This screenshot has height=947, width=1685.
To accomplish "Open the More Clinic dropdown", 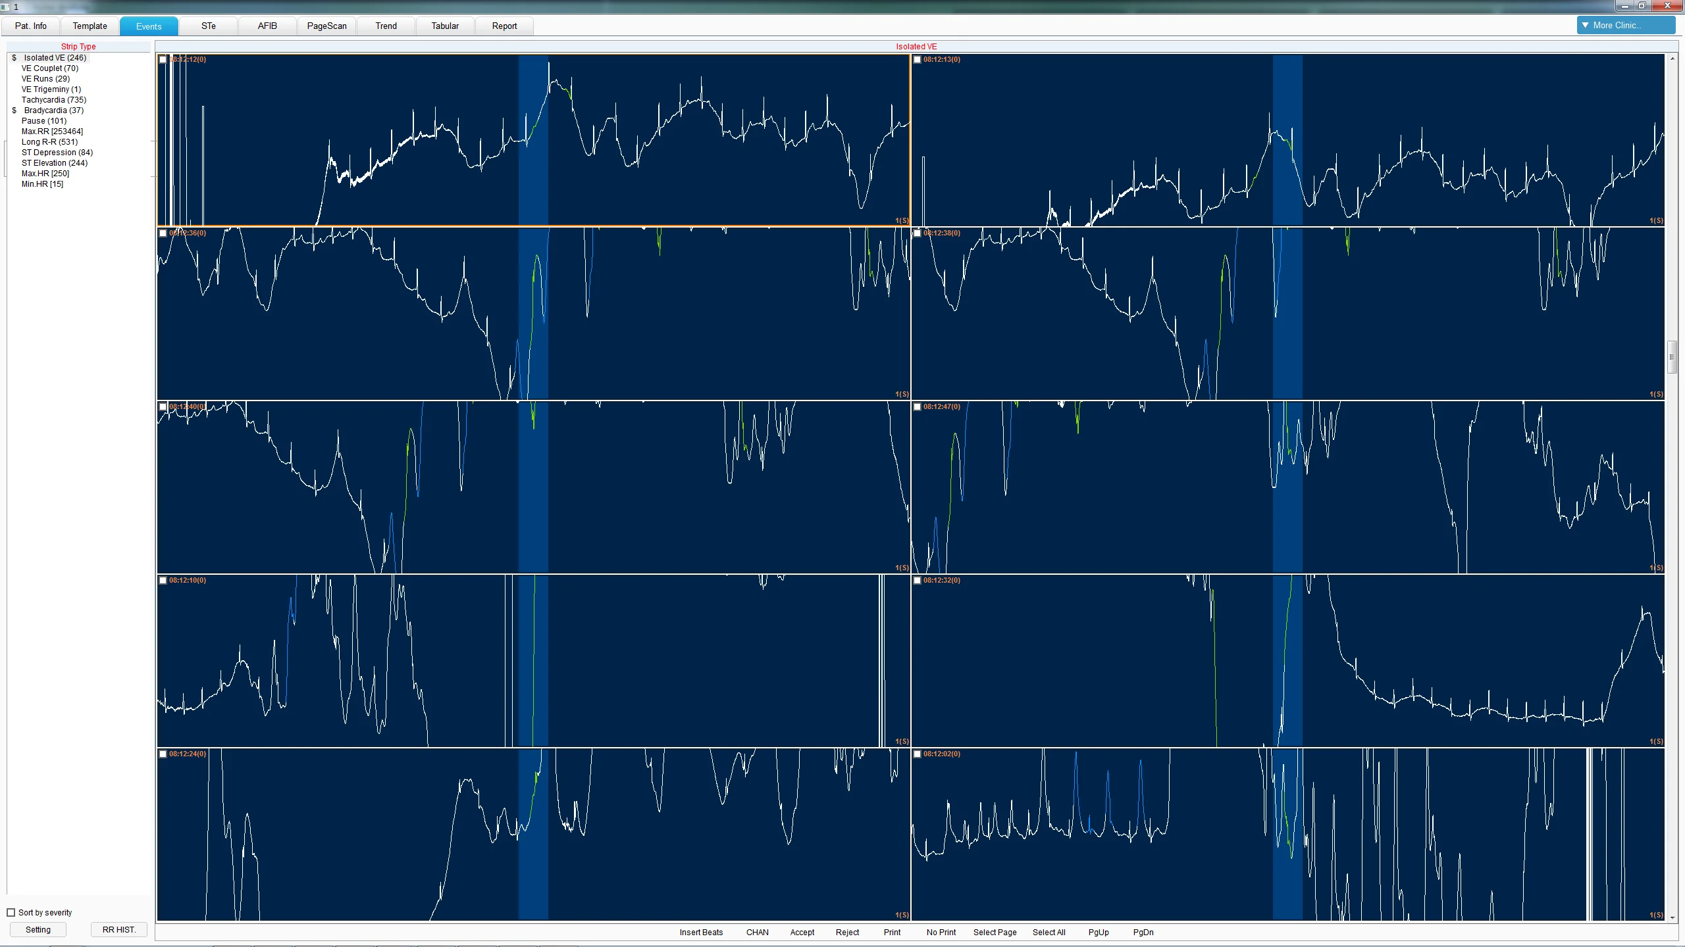I will [1625, 26].
